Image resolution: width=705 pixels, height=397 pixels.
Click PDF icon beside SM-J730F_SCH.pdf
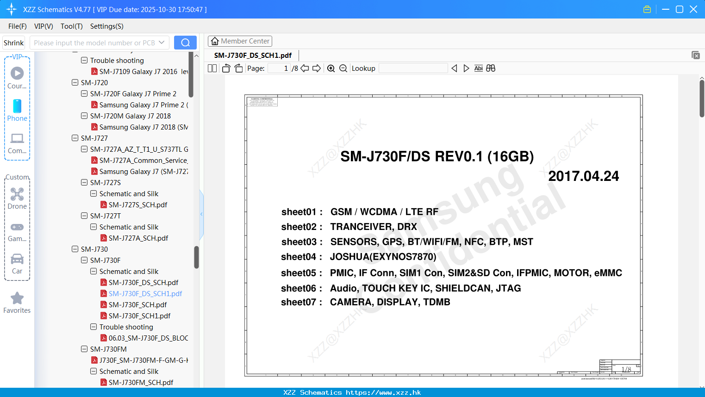(104, 304)
